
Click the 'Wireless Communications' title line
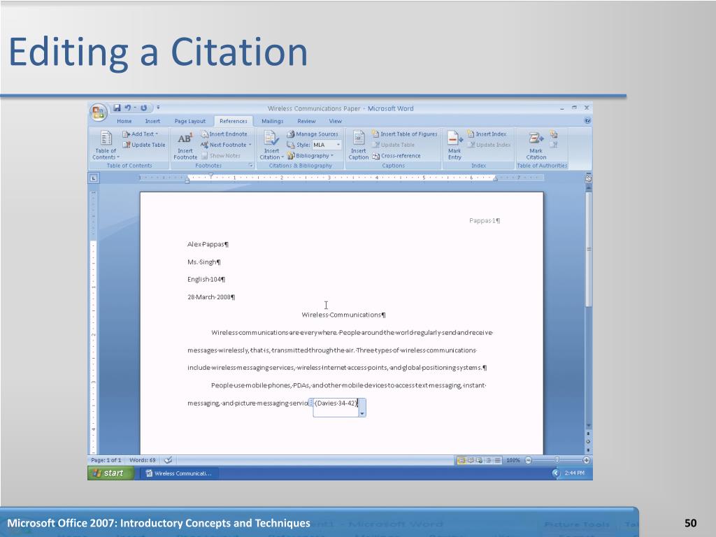coord(343,315)
